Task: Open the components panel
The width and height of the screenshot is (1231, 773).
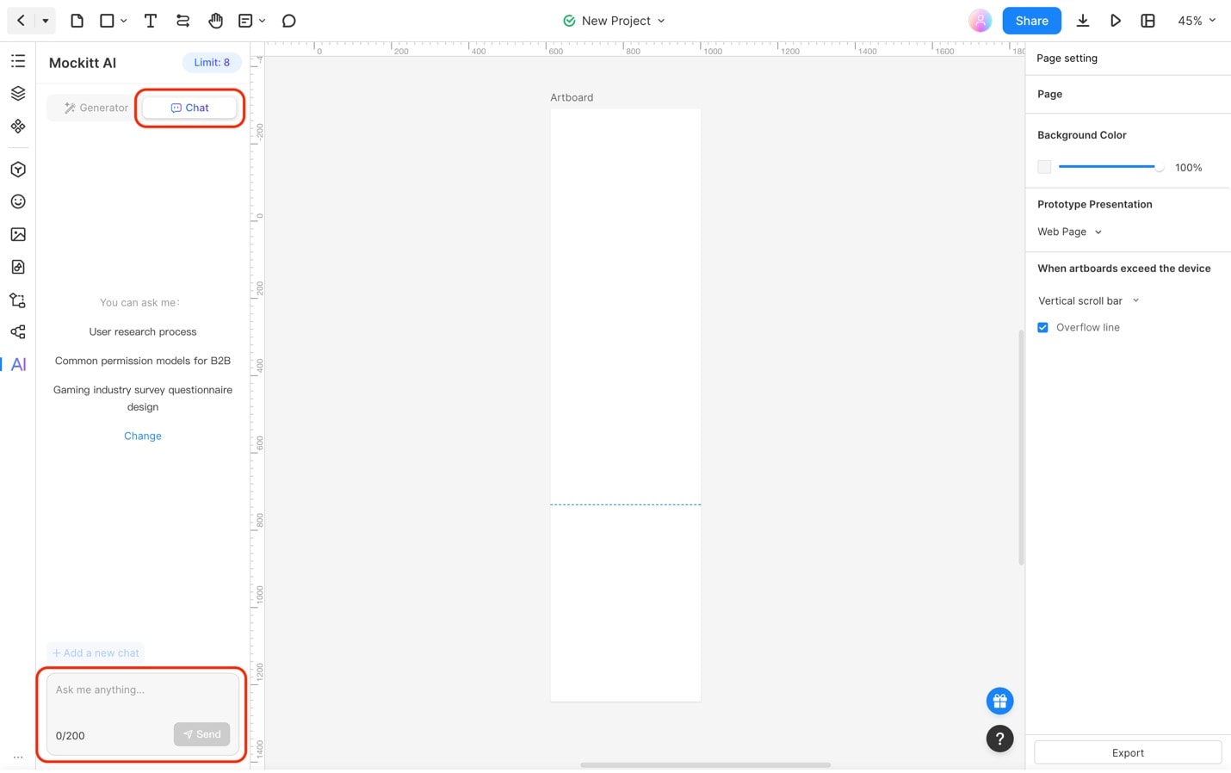Action: 18,127
